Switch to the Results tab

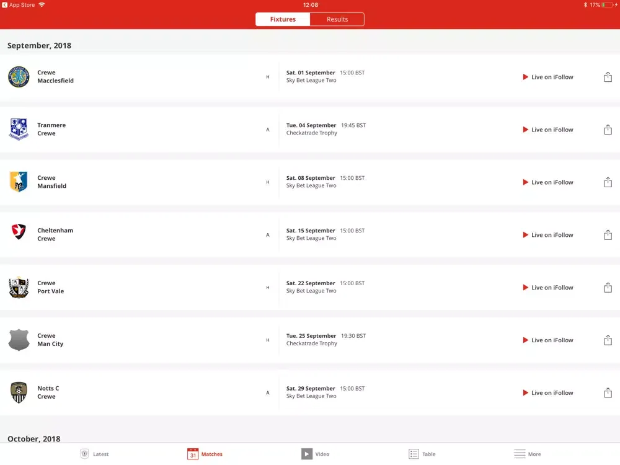point(337,19)
